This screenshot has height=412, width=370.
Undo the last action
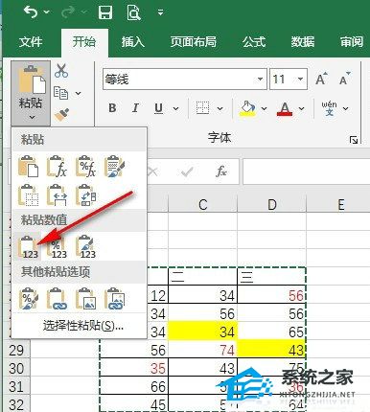tap(31, 12)
